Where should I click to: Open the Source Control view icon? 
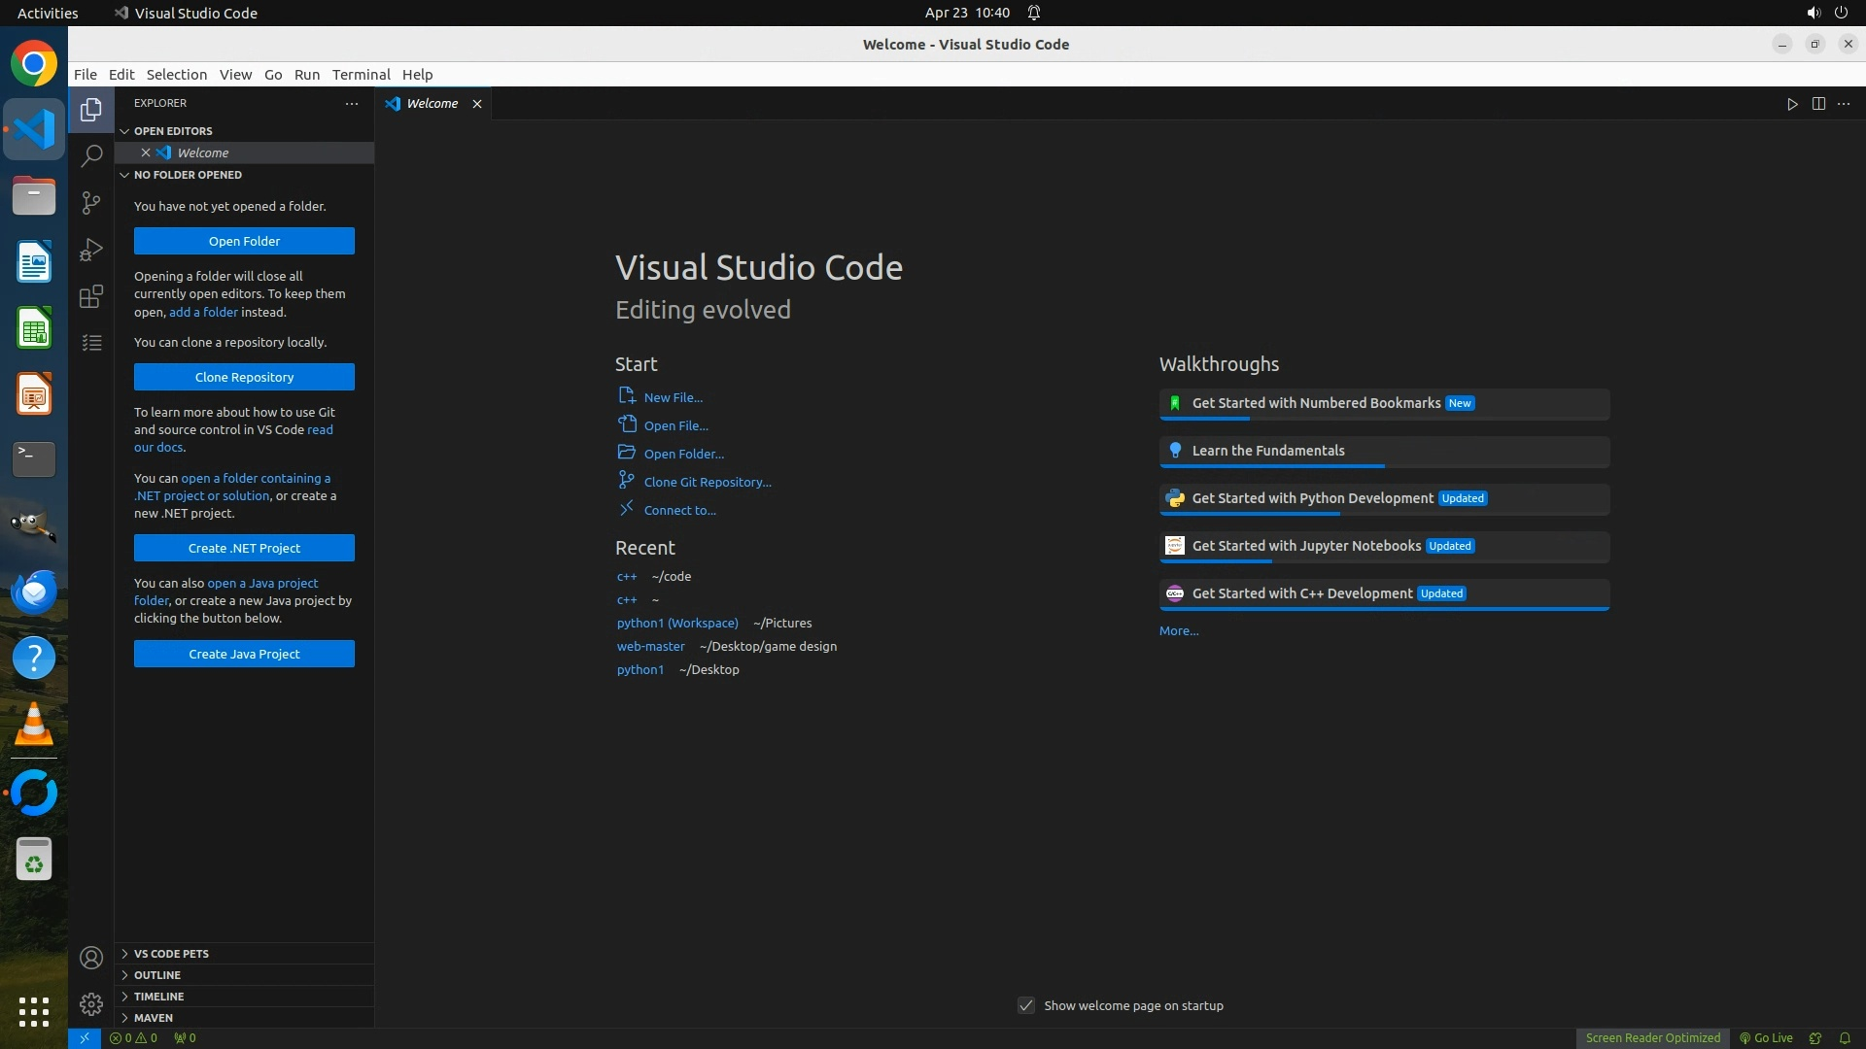pos(91,202)
